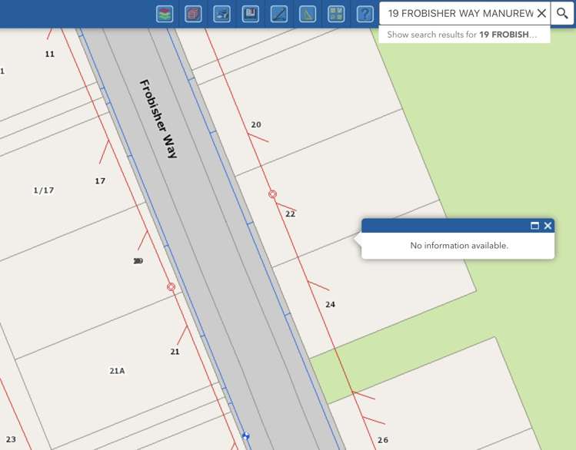Click the parcel labeled 21A
Image resolution: width=576 pixels, height=450 pixels.
(117, 371)
